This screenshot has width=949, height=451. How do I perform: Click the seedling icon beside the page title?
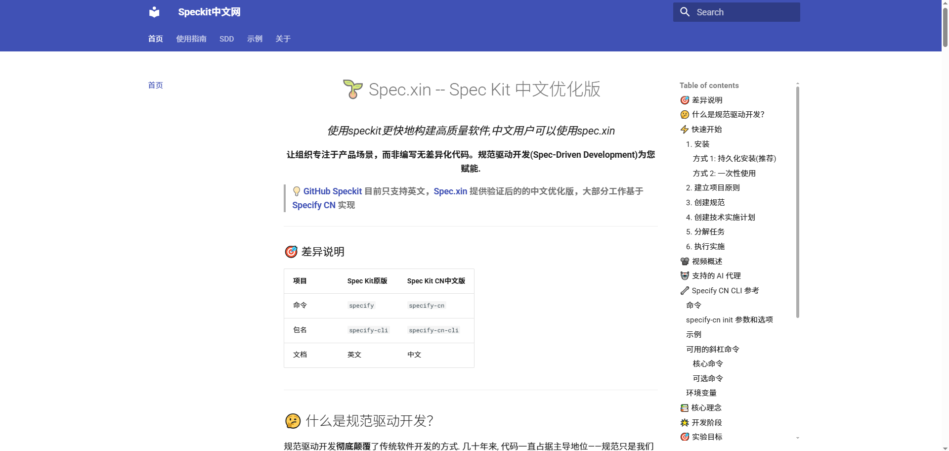pos(352,90)
